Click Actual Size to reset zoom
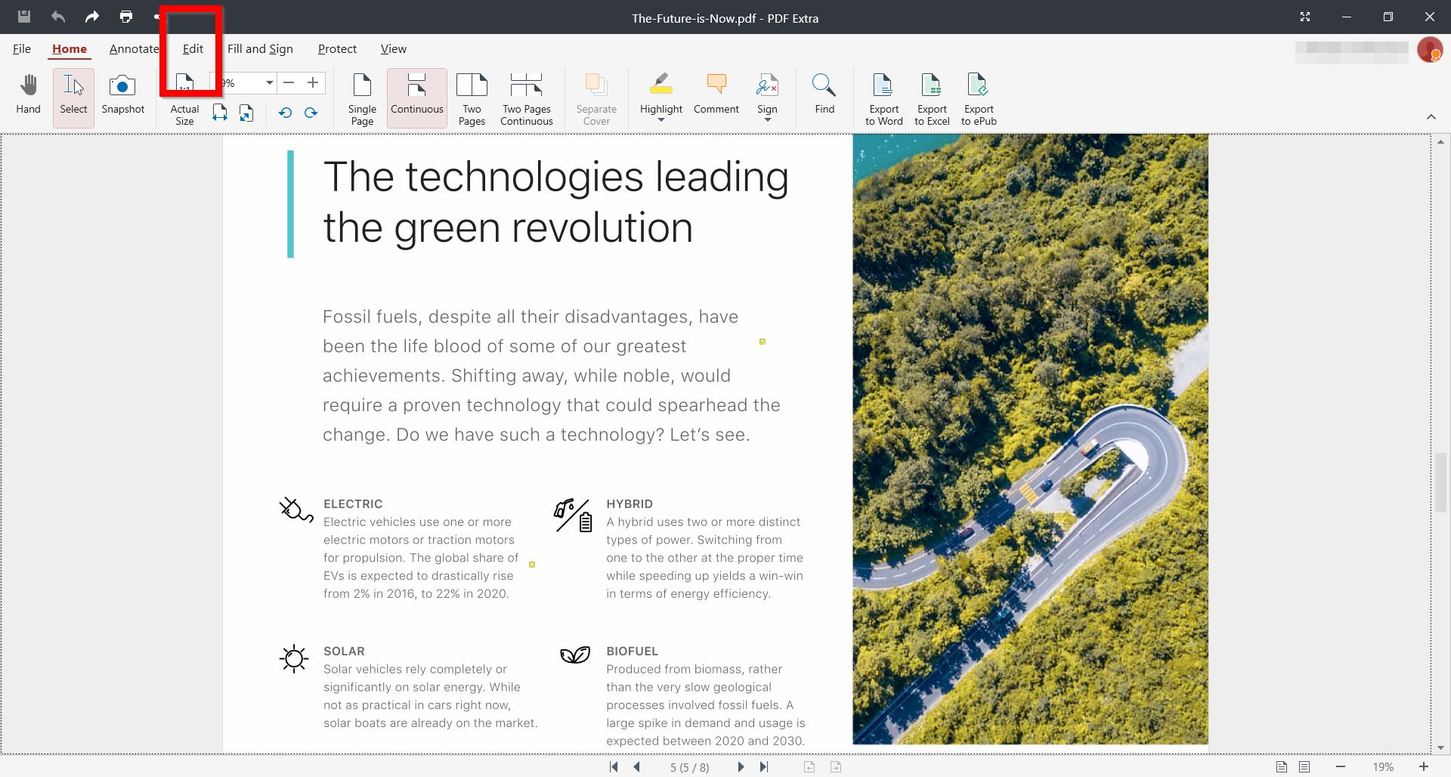Screen dimensions: 1451x777 click(184, 98)
